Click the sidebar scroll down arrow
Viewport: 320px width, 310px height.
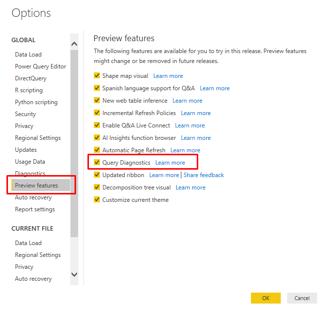[75, 274]
